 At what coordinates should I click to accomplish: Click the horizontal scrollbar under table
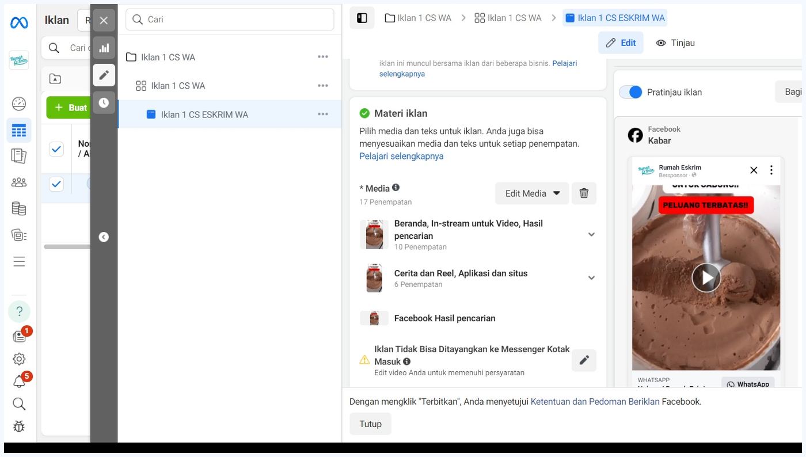pyautogui.click(x=67, y=247)
